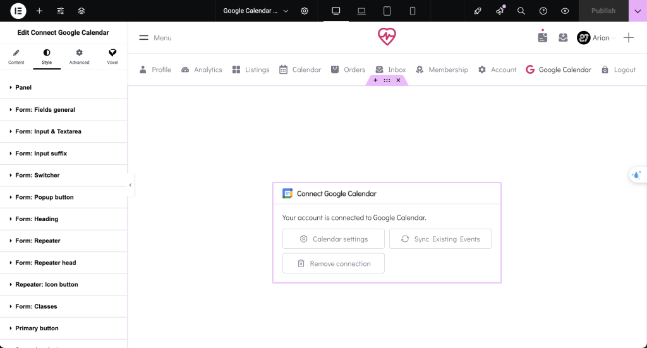The width and height of the screenshot is (647, 348).
Task: Switch to the Advanced tab
Action: pyautogui.click(x=79, y=56)
